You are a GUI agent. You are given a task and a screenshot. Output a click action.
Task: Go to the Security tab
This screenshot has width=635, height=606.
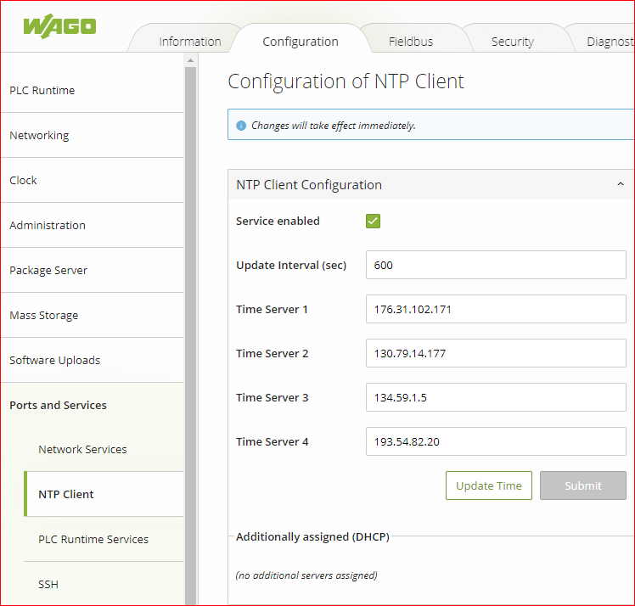[x=512, y=42]
